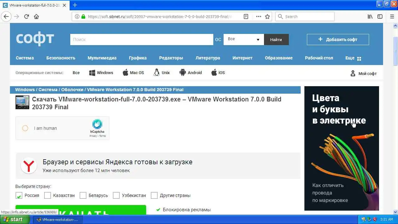Click the Добавить софт button
This screenshot has height=224, width=398.
pos(338,40)
